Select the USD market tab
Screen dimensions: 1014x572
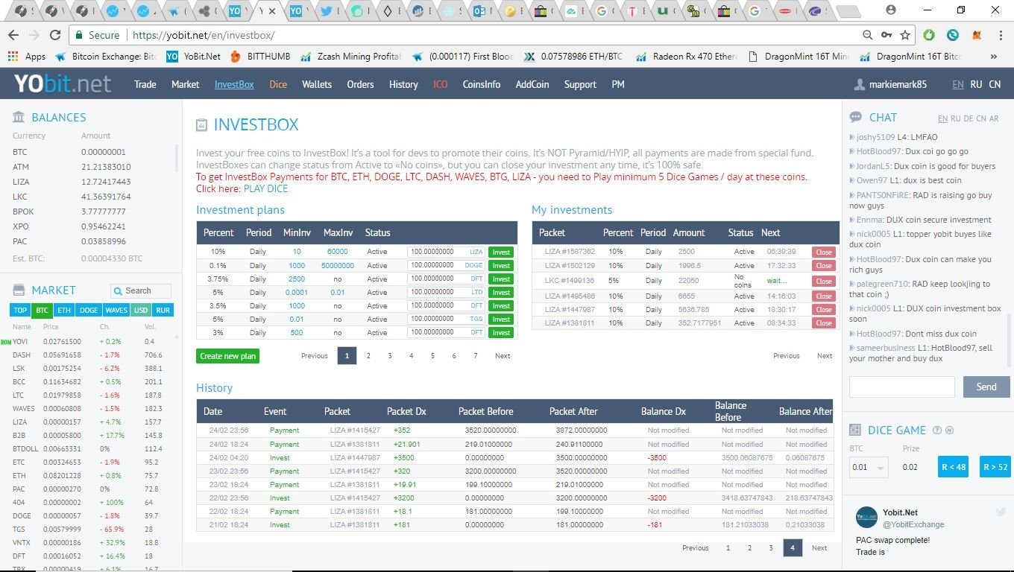(141, 310)
